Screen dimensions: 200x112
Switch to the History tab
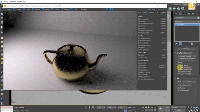pyautogui.click(x=151, y=12)
